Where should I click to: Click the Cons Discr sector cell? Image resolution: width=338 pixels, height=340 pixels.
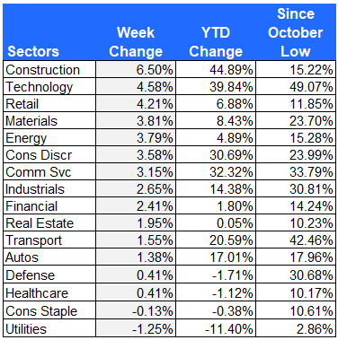pos(49,155)
